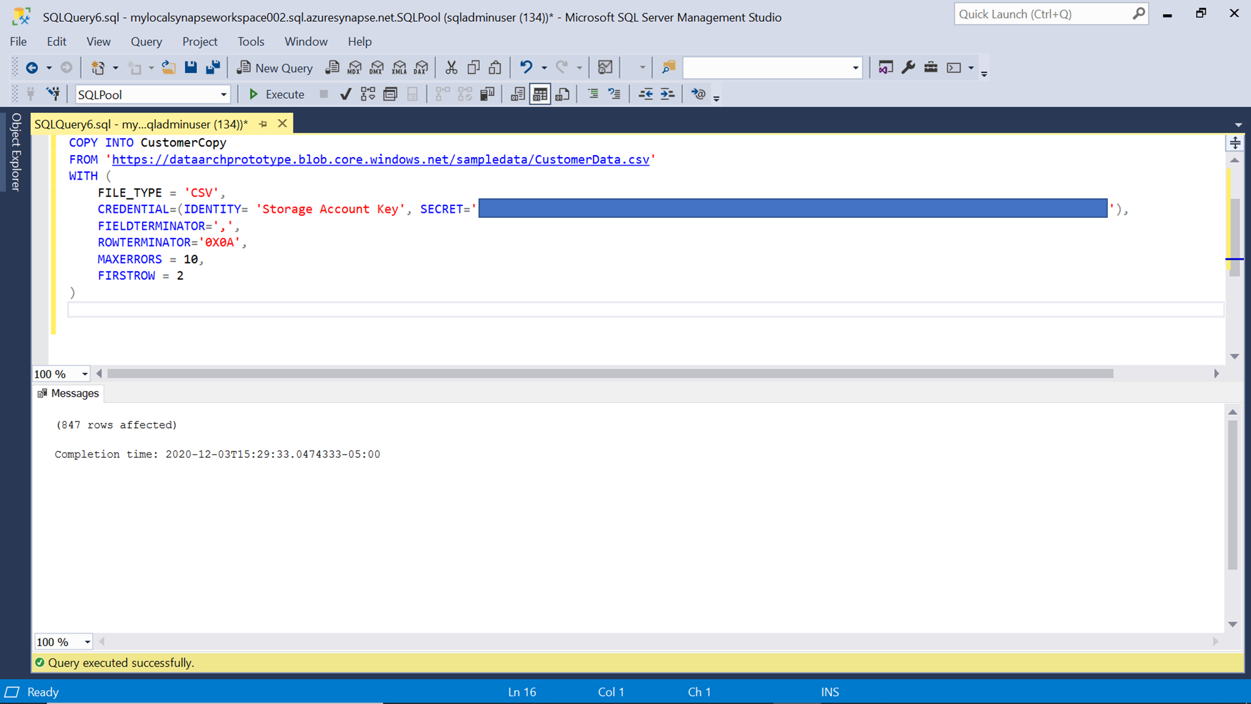Toggle Results to Text option

pyautogui.click(x=517, y=94)
